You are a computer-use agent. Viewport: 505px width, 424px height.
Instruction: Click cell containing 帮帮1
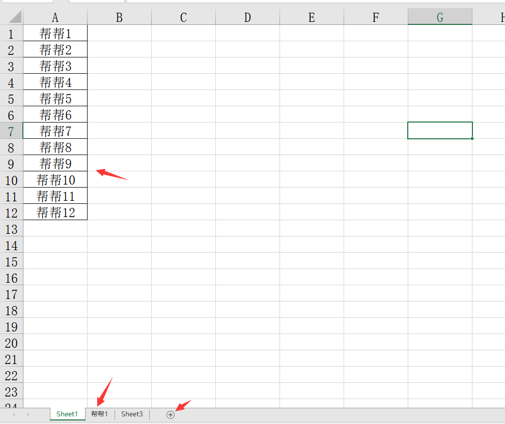pos(55,33)
